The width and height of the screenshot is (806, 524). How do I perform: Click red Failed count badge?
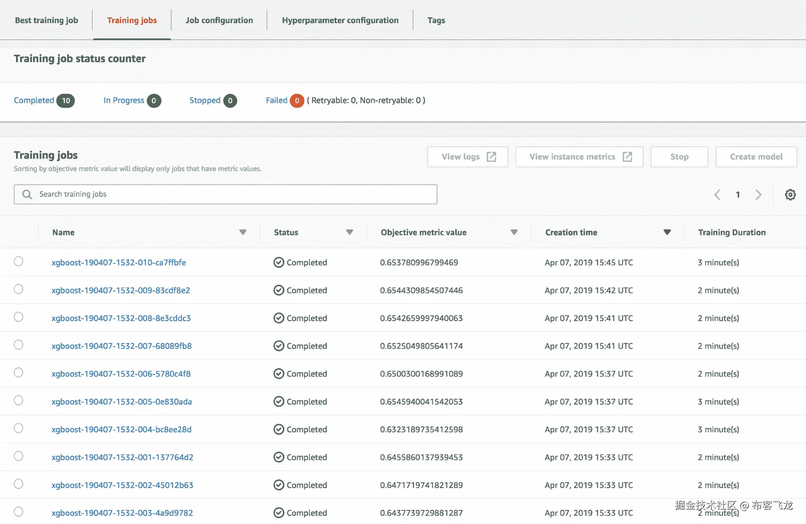tap(296, 100)
